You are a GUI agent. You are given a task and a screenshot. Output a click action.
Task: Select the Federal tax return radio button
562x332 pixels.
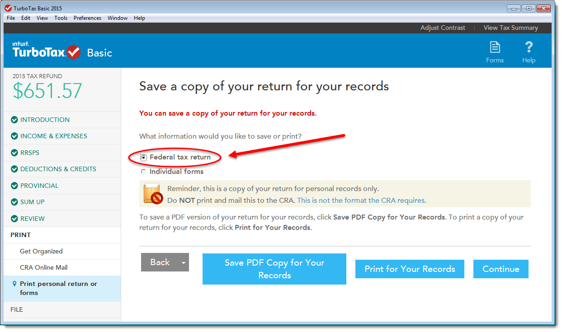(143, 157)
